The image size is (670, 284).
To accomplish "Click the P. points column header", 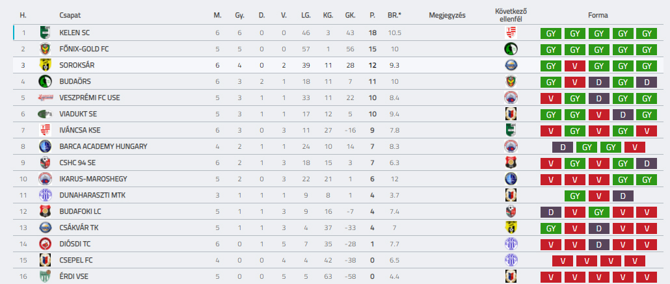I will (x=373, y=15).
